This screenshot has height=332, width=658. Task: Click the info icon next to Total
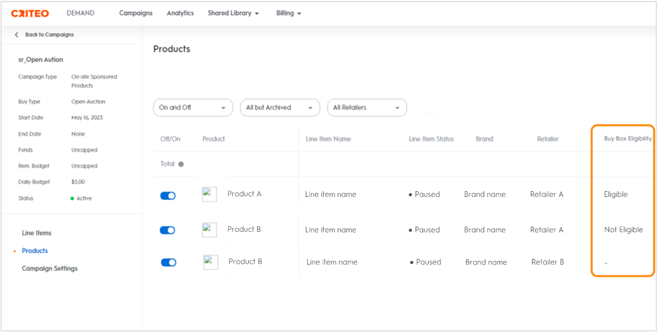coord(181,164)
